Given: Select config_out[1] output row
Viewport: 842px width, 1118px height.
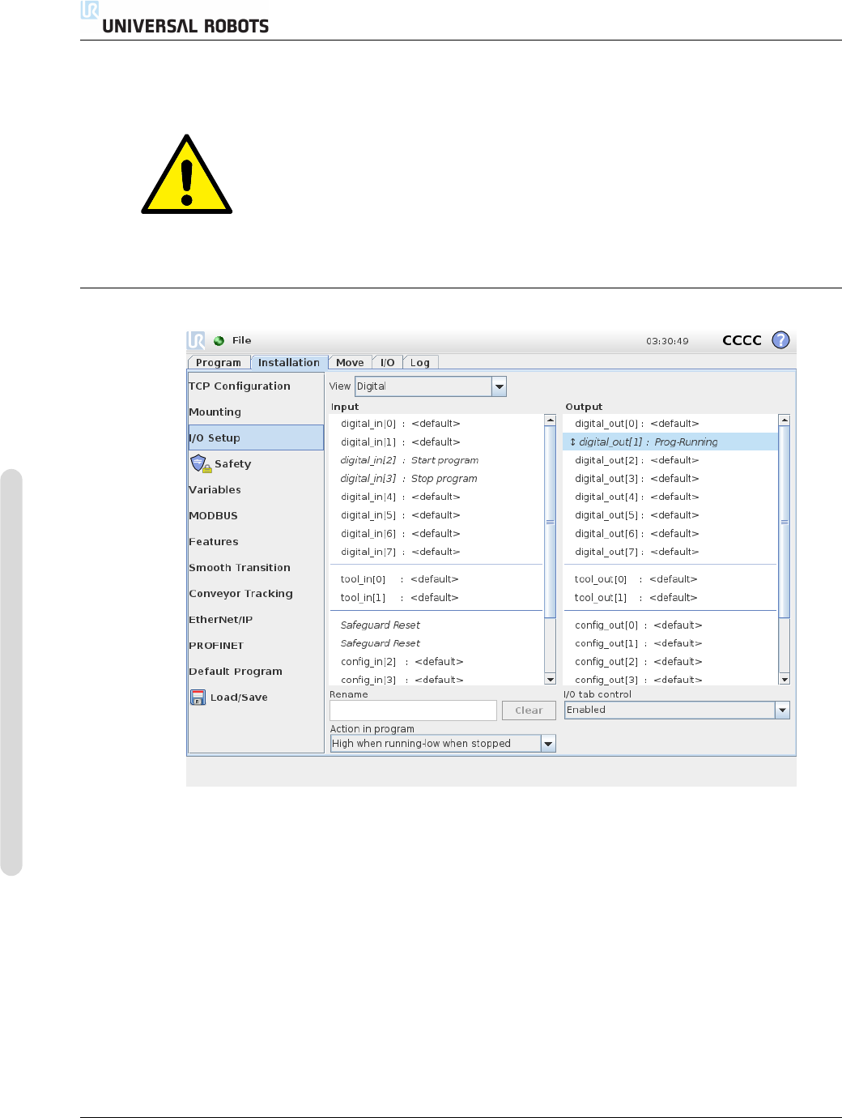Looking at the screenshot, I should (670, 643).
